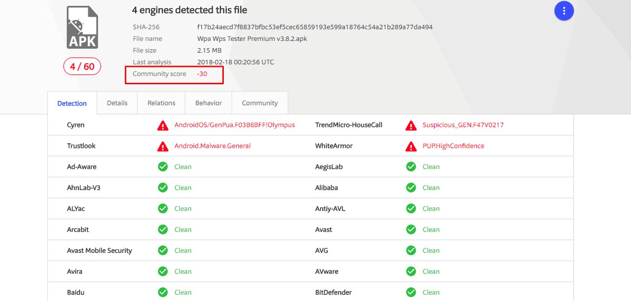Click the APK file type icon
Screen dimensions: 631x301
[x=82, y=28]
